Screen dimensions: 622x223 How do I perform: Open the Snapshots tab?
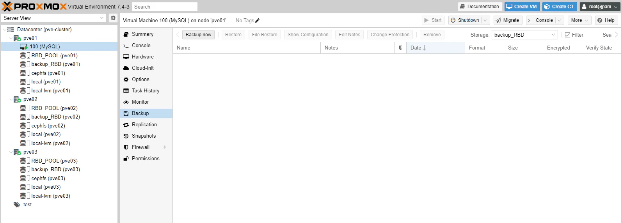coord(146,136)
